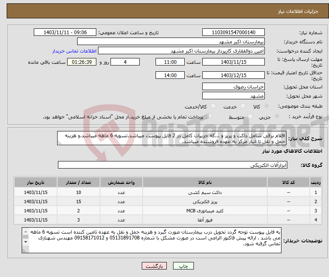This screenshot has width=329, height=277.
Task: Select the خدمت radio button
Action: [x=243, y=106]
